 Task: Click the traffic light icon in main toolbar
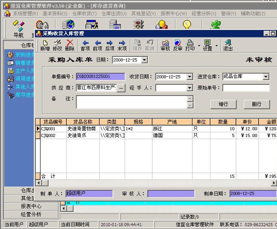click(x=139, y=24)
